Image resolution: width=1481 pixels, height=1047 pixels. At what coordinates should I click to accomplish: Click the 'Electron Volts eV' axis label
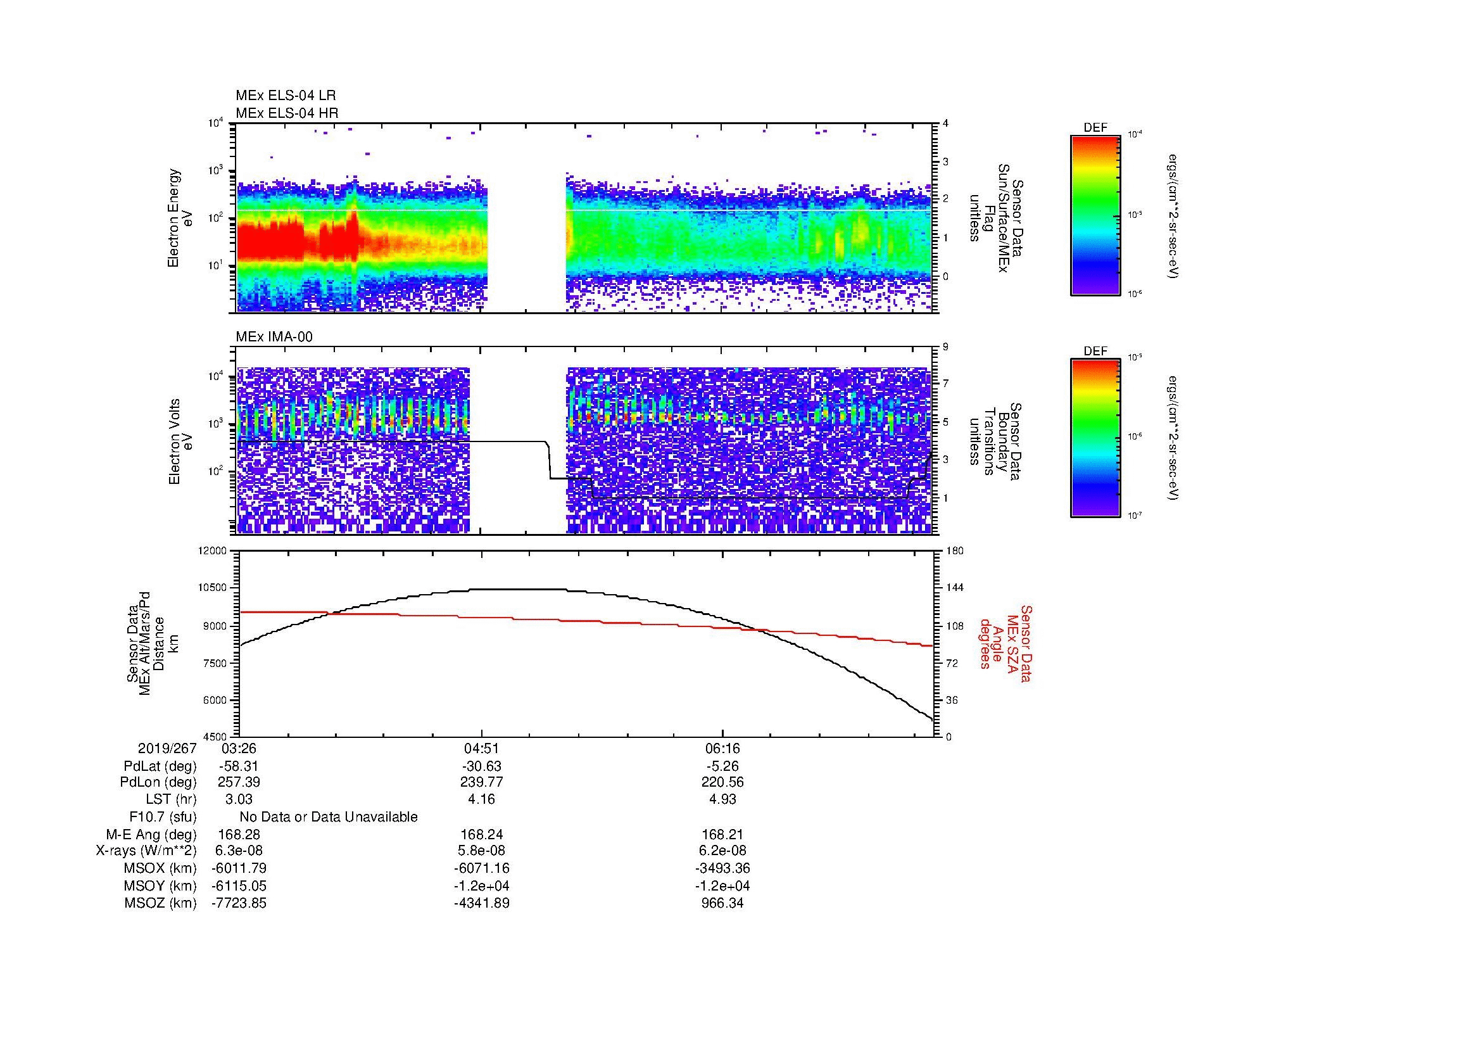point(180,442)
